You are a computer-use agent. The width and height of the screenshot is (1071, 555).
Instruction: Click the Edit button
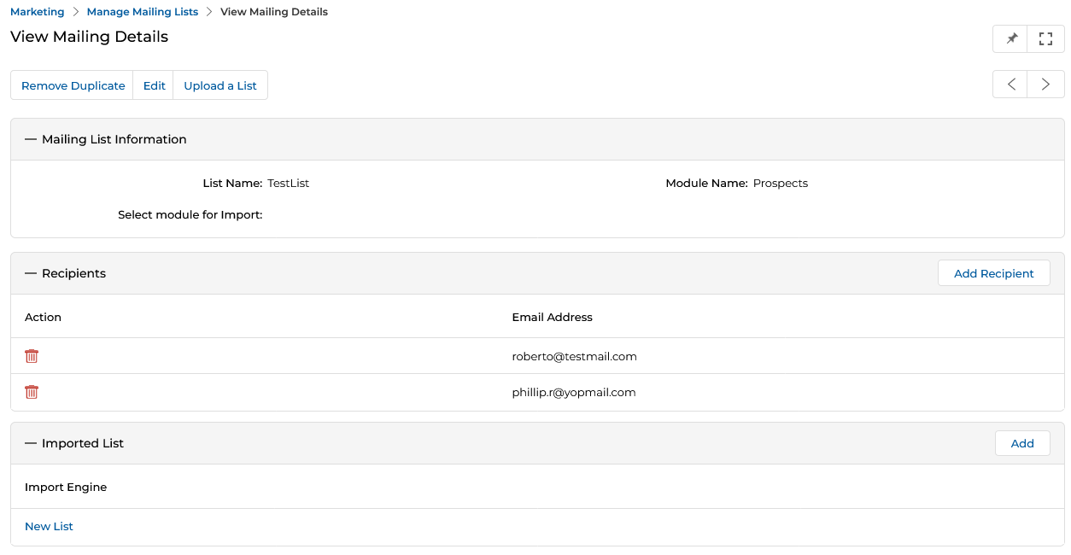point(155,85)
